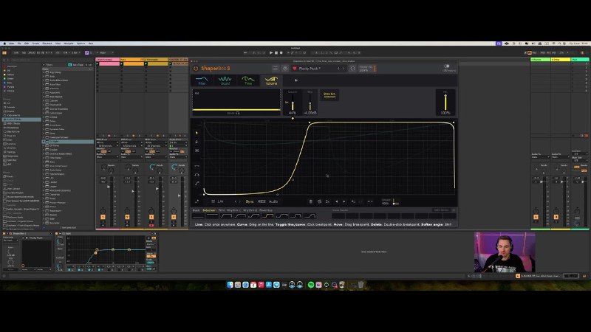This screenshot has width=591, height=332.
Task: Click the copy wave icon beside the trash
Action: [x=319, y=201]
